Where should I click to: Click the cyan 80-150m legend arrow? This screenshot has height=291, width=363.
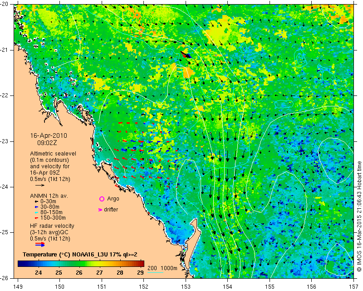[36, 212]
